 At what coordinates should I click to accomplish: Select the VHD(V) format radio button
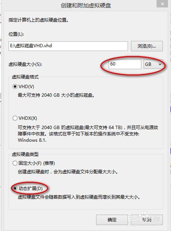15,86
